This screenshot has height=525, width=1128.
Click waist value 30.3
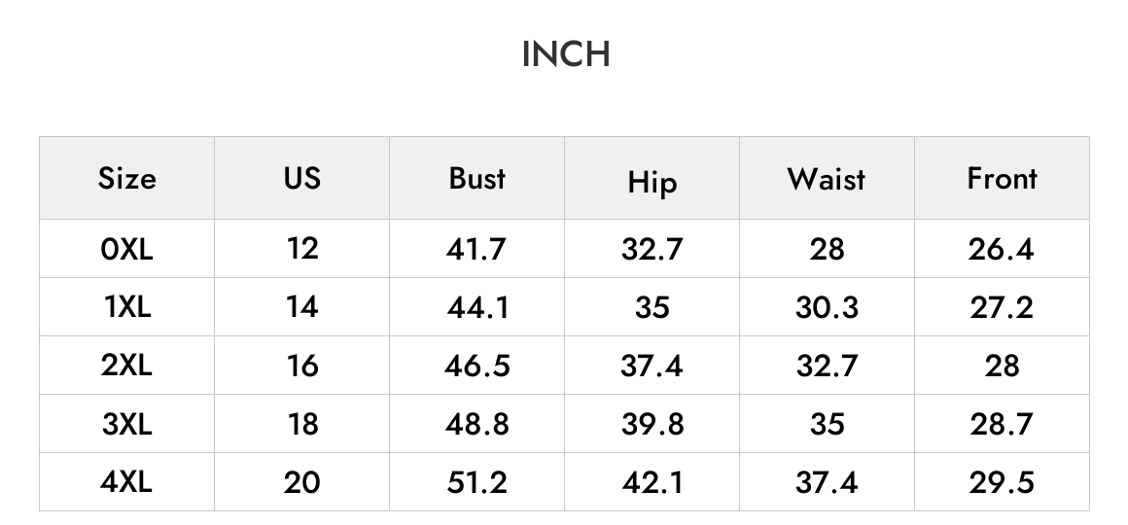coord(827,307)
